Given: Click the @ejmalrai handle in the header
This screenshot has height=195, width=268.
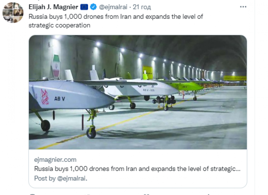Looking at the screenshot, I should 113,7.
